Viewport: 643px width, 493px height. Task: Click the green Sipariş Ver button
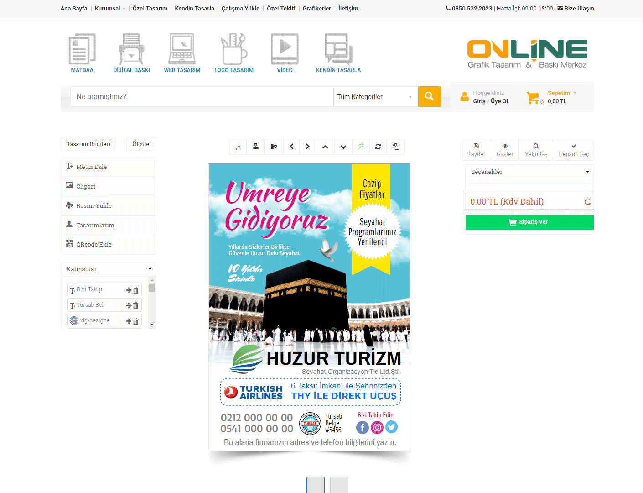click(x=529, y=222)
